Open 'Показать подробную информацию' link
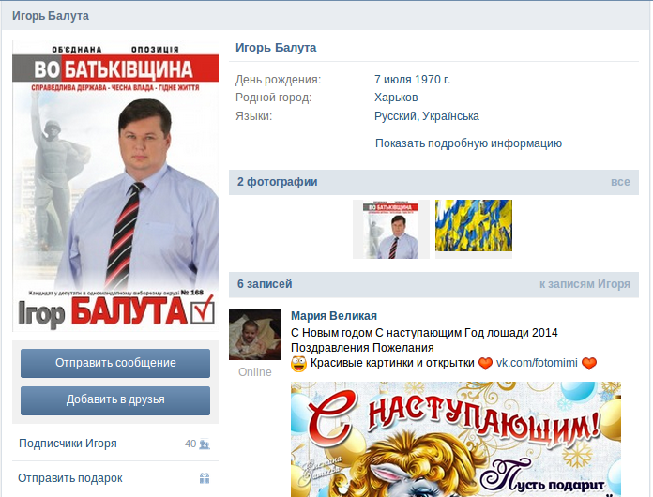Image resolution: width=653 pixels, height=497 pixels. coord(468,143)
